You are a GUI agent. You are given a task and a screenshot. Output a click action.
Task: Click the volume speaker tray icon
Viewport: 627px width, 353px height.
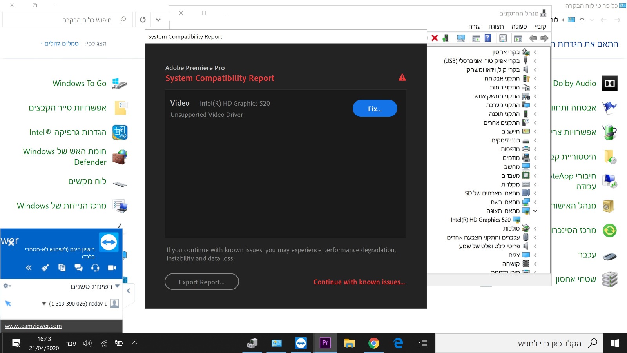tap(87, 343)
